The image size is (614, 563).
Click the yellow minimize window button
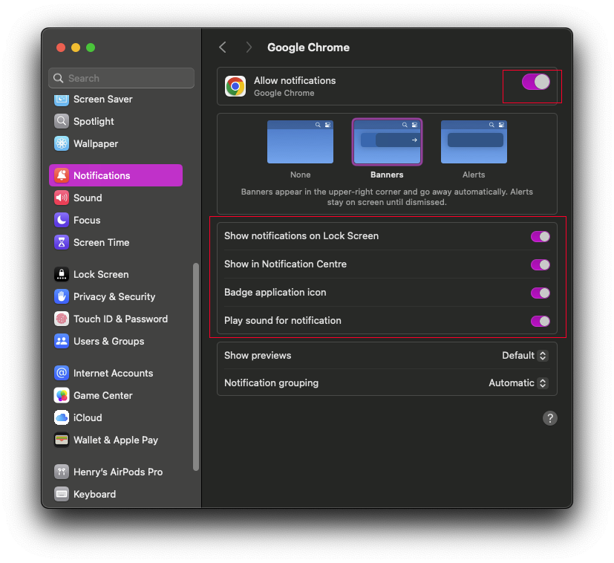pos(76,48)
